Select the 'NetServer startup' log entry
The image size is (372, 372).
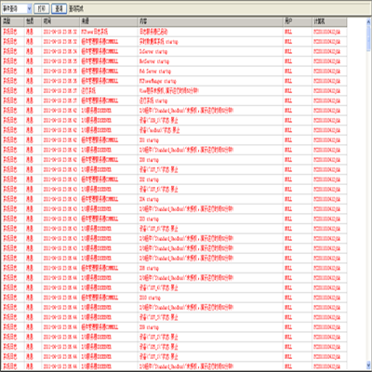coord(174,61)
